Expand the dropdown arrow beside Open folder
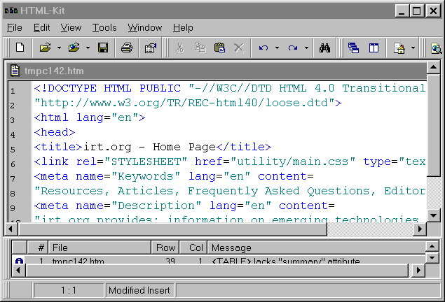The height and width of the screenshot is (302, 445). pyautogui.click(x=59, y=48)
